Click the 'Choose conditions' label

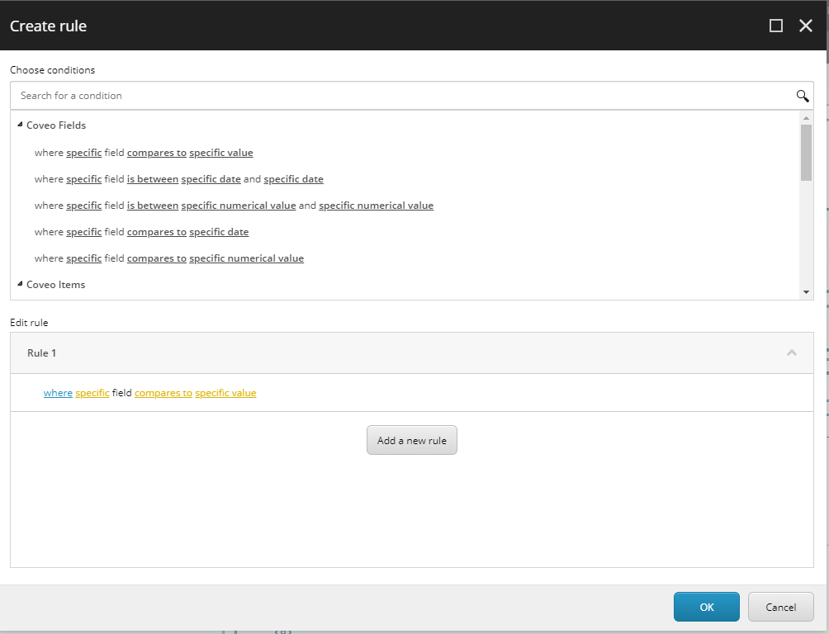coord(52,70)
